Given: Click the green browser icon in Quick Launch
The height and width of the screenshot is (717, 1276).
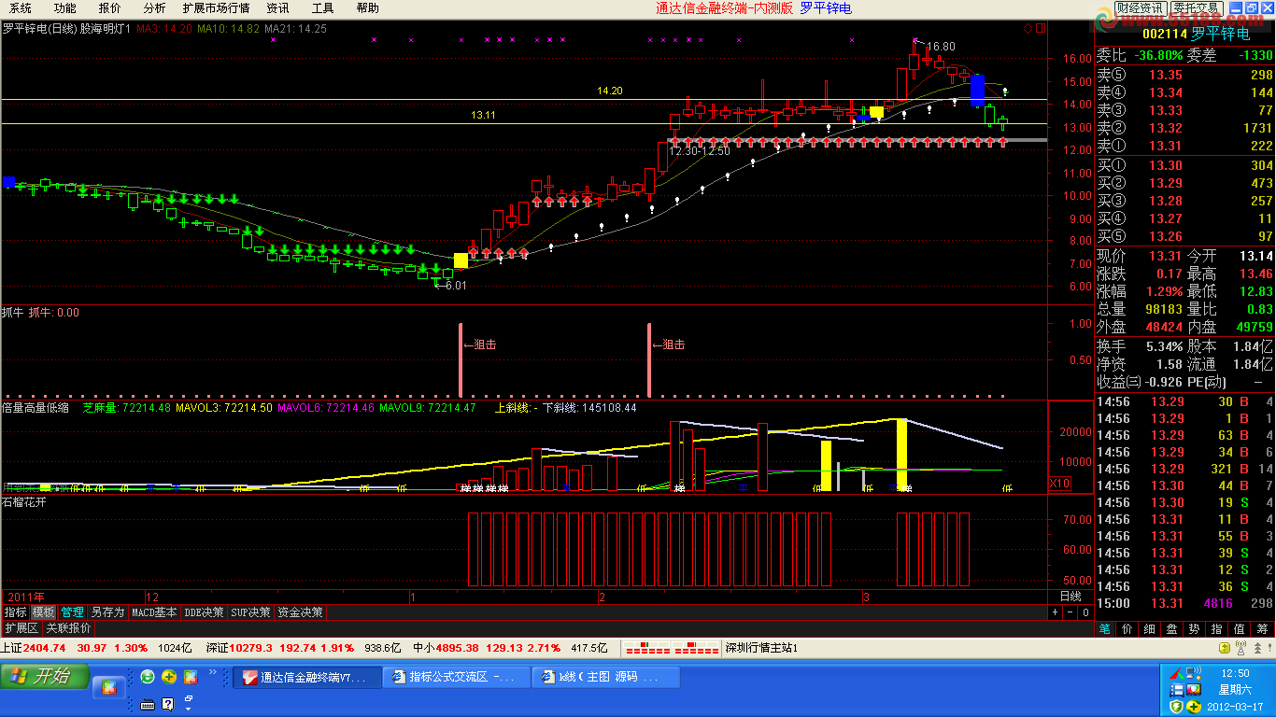Looking at the screenshot, I should point(148,677).
